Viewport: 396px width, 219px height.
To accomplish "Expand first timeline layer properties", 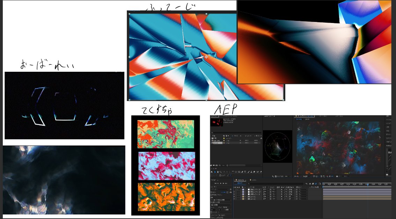I will pos(241,189).
